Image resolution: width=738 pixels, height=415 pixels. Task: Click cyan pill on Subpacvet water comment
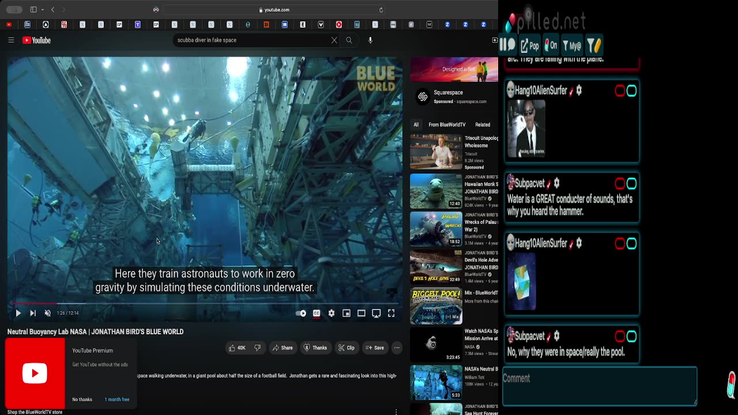pos(631,184)
